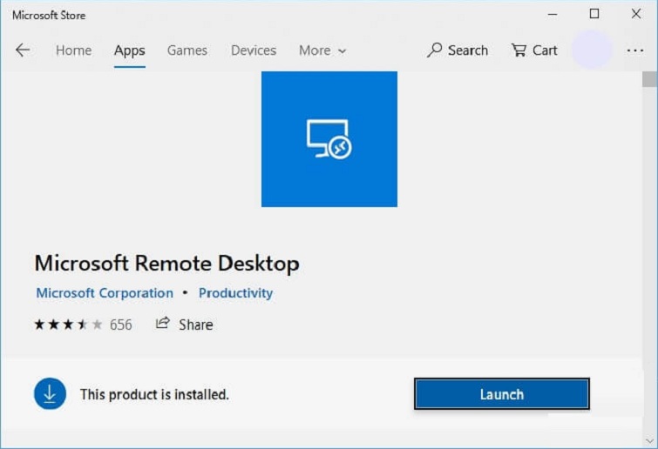Click the scrollbar down arrow

click(649, 441)
